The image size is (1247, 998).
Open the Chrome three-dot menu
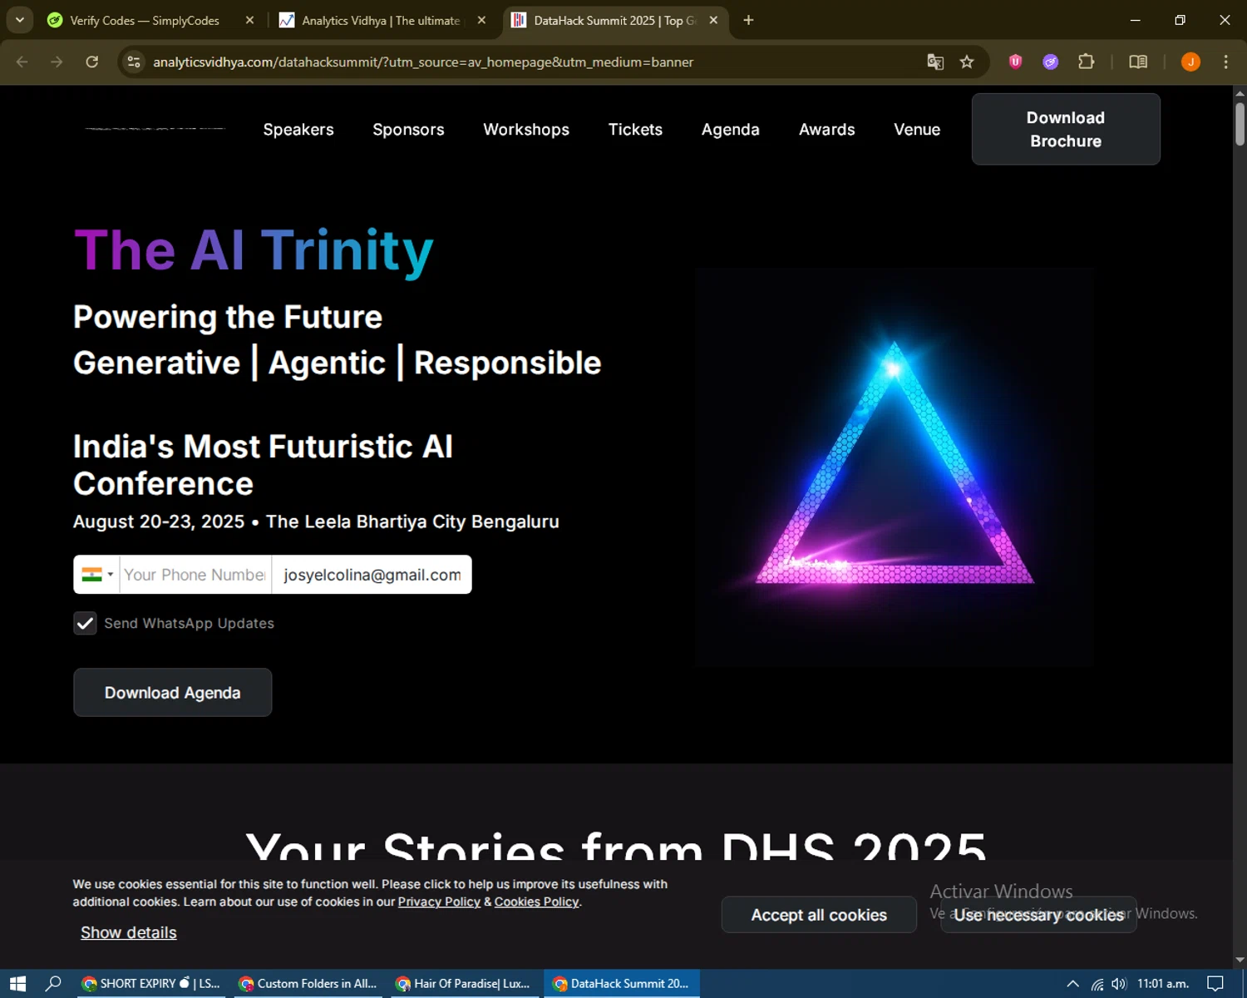pos(1225,62)
